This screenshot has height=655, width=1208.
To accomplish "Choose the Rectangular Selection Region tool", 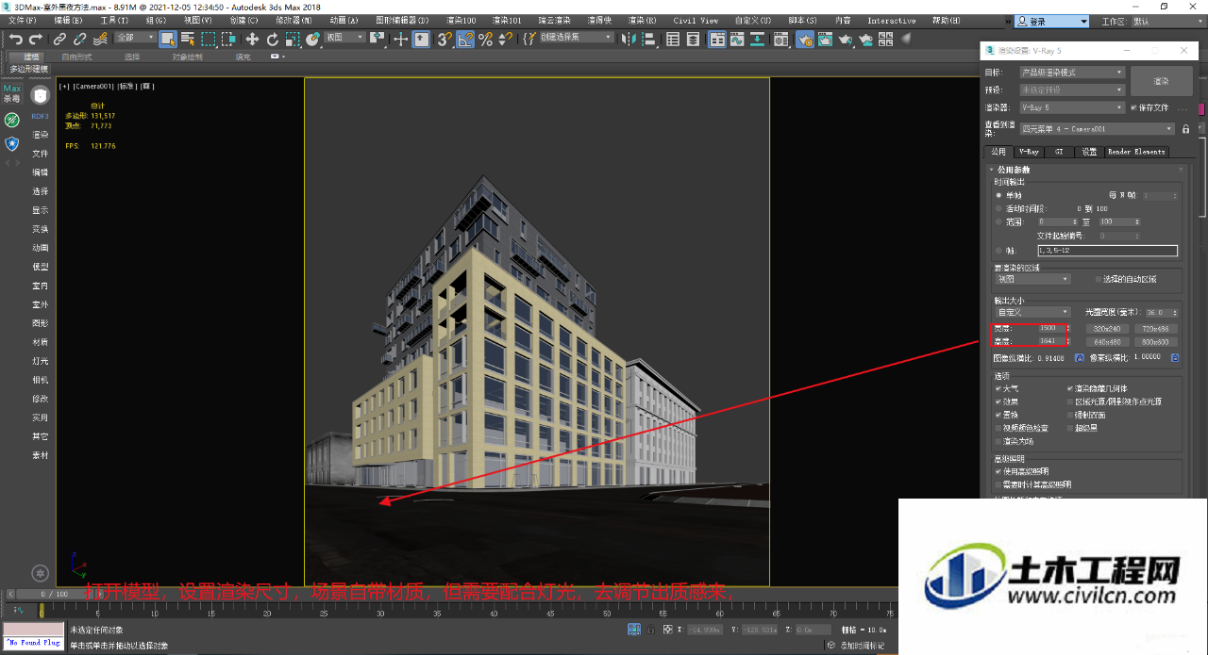I will click(208, 39).
